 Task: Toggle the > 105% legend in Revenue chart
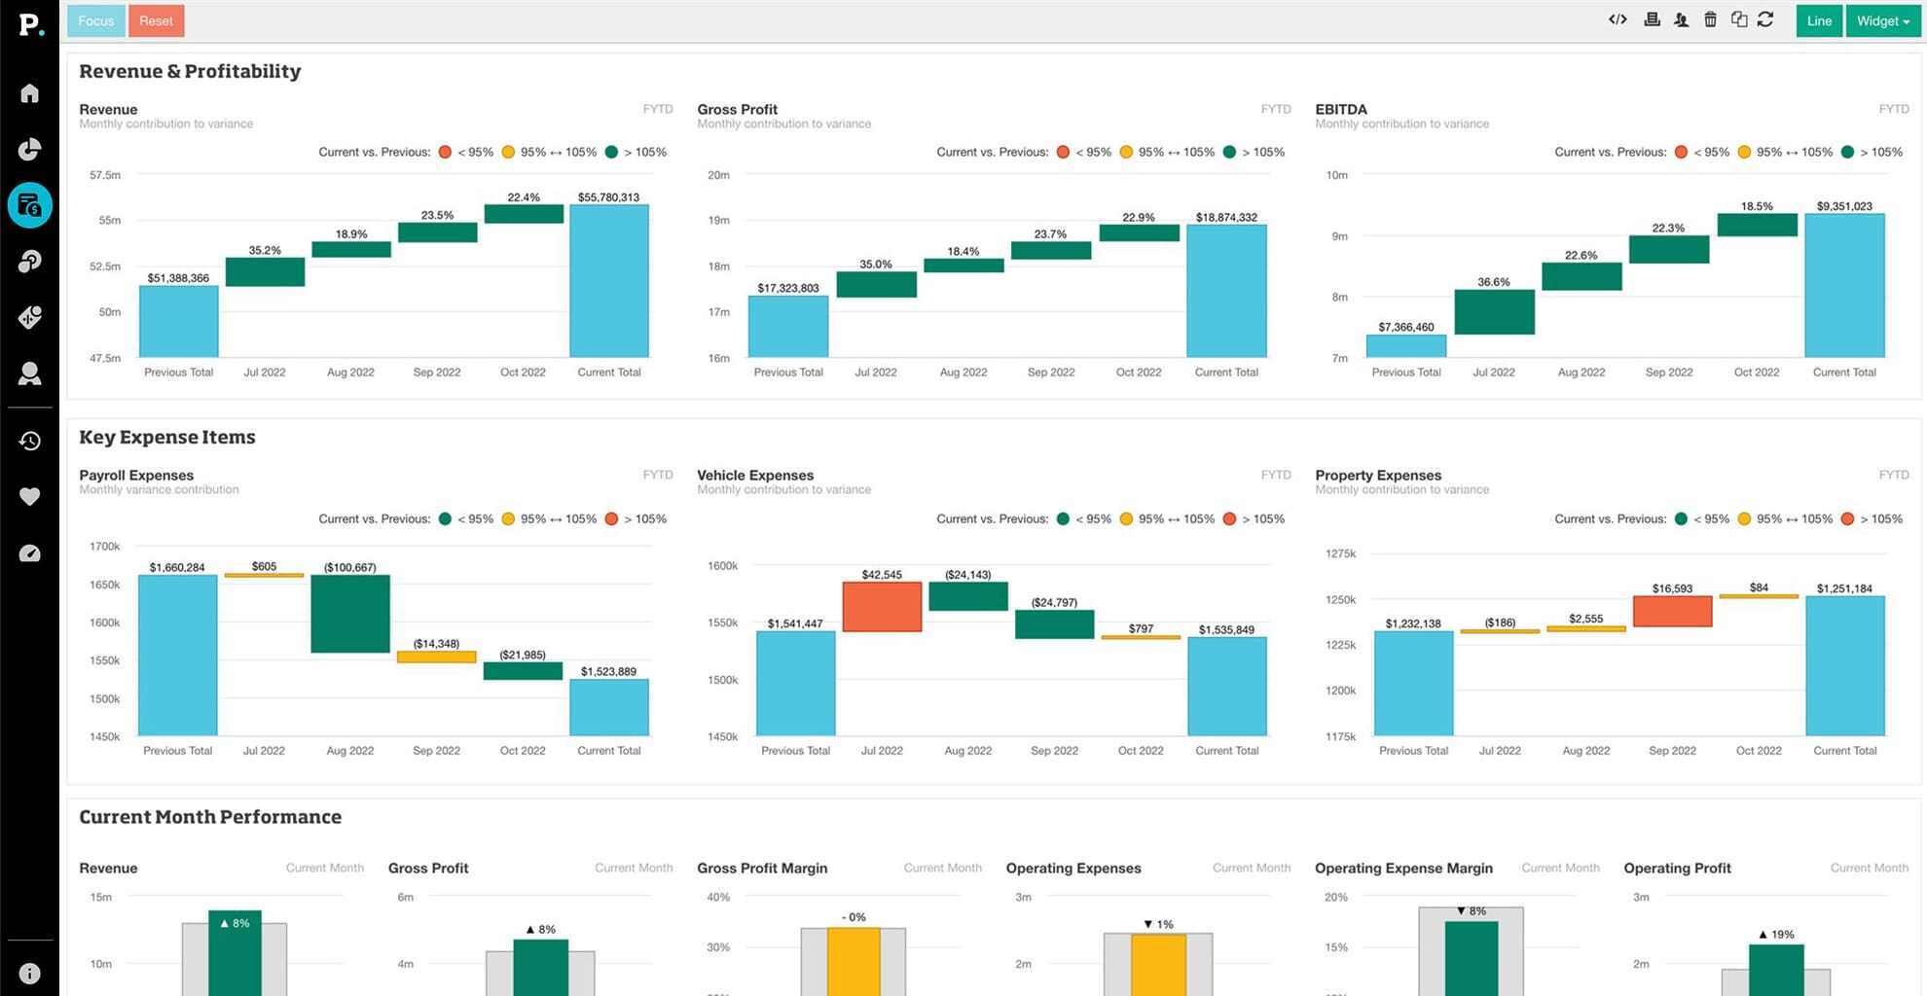636,152
